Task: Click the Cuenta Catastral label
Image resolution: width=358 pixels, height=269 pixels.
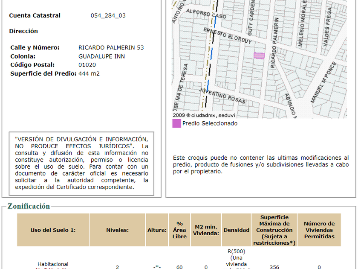Action: (35, 15)
